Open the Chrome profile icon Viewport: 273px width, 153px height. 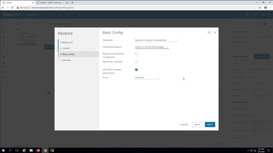pyautogui.click(x=265, y=8)
